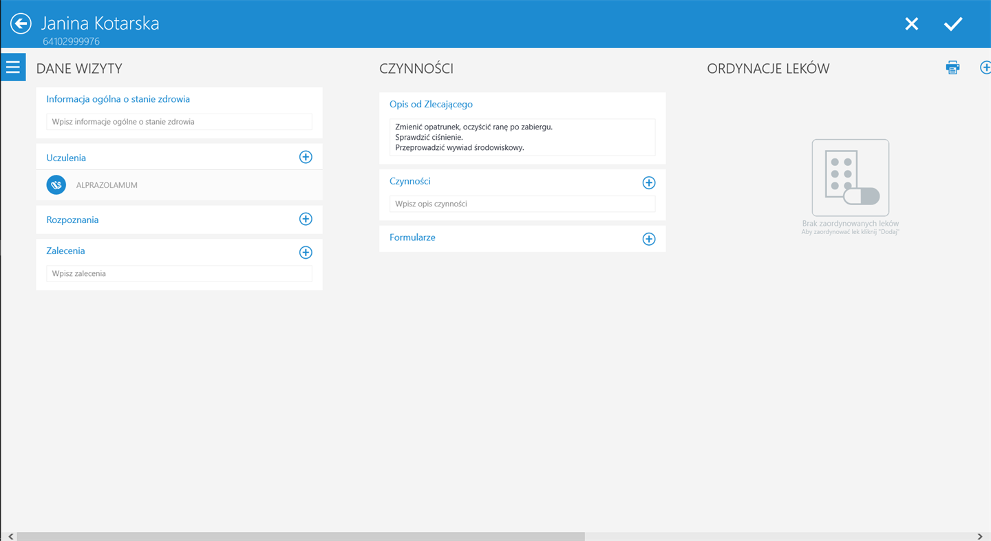Click the Opis od Zlecającego heading
This screenshot has width=991, height=541.
(431, 105)
